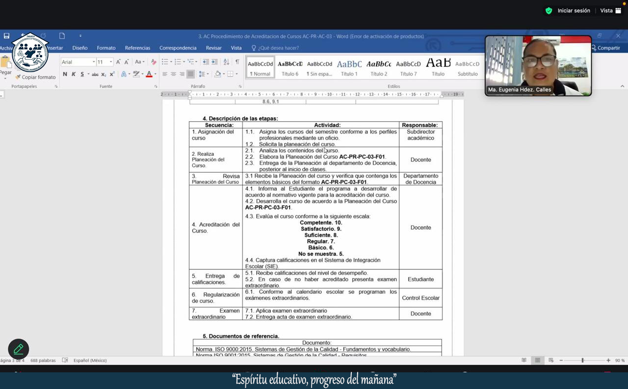Screen dimensions: 628x389
Task: Open the font size 11 dropdown
Action: (111, 62)
